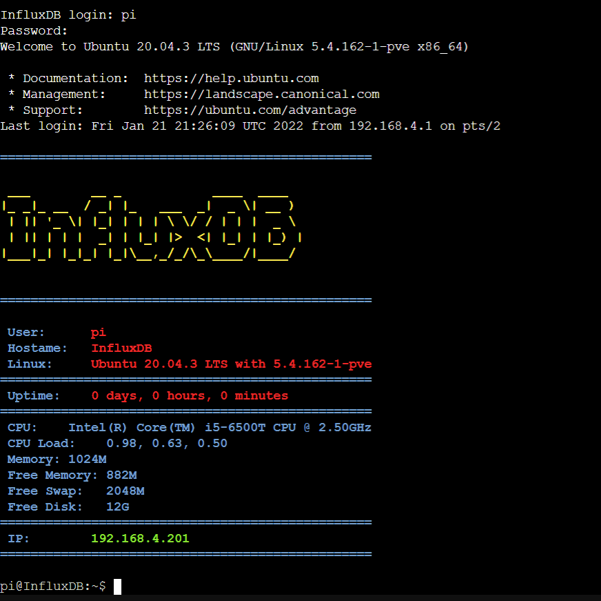601x601 pixels.
Task: Click the 'Last login: Fri Jan 21' line
Action: coord(250,126)
